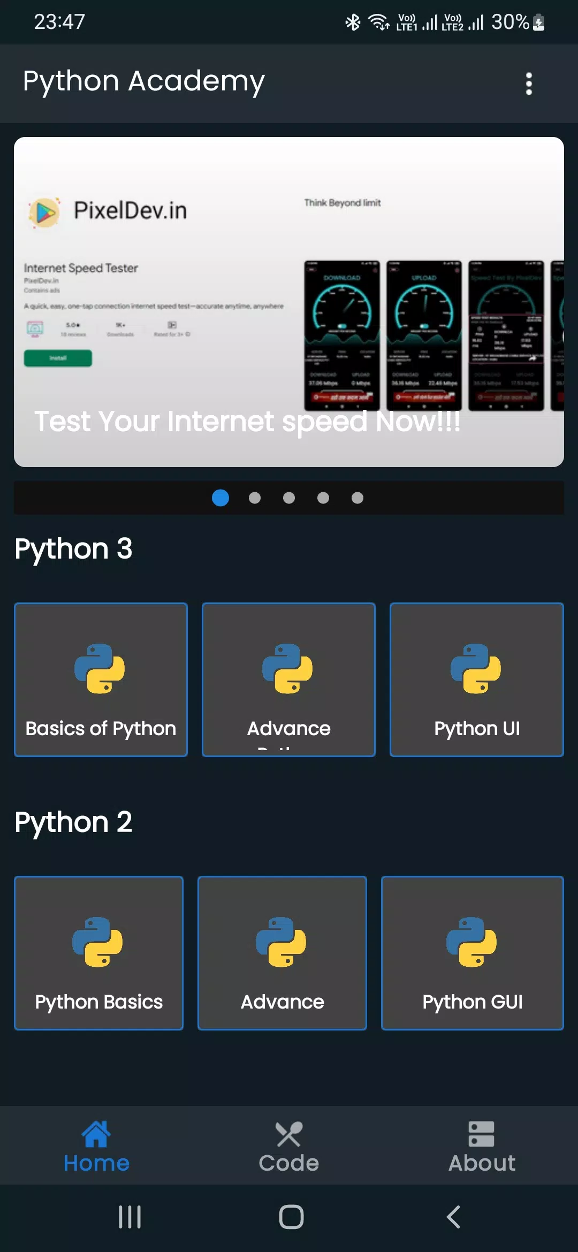Tap the Home house icon

96,1134
